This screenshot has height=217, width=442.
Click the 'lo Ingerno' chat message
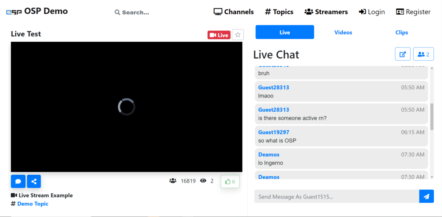pos(270,163)
